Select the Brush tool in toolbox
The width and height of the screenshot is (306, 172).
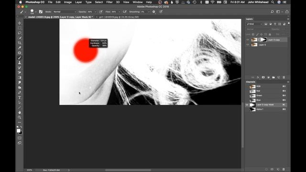tap(20, 58)
